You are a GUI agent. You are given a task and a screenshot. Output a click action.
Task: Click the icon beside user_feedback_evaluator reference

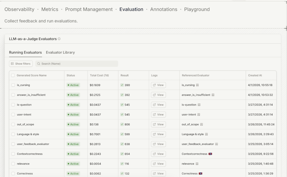pos(217,144)
